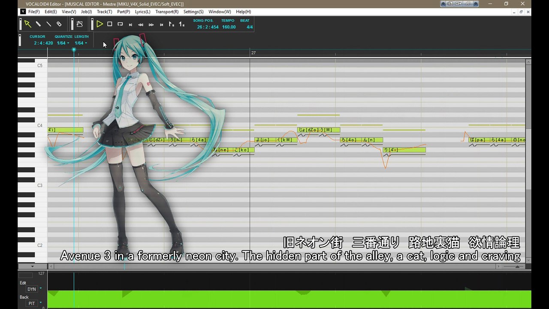
Task: Toggle the grid curve display icon
Action: (79, 24)
